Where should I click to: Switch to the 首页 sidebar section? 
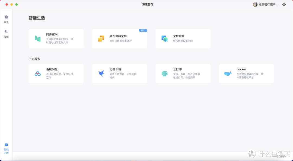click(6, 19)
